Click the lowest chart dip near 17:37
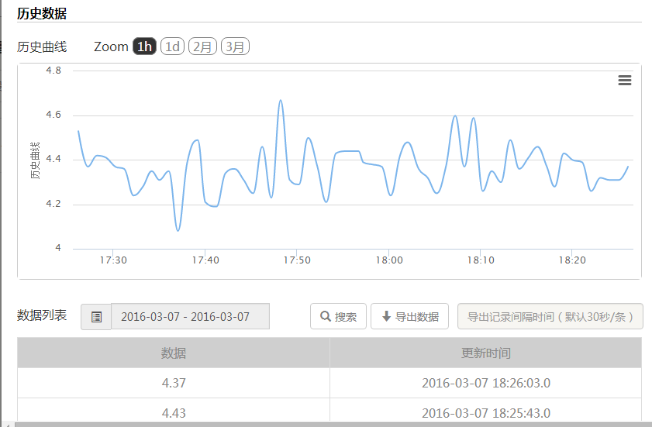The width and height of the screenshot is (652, 427). (178, 230)
